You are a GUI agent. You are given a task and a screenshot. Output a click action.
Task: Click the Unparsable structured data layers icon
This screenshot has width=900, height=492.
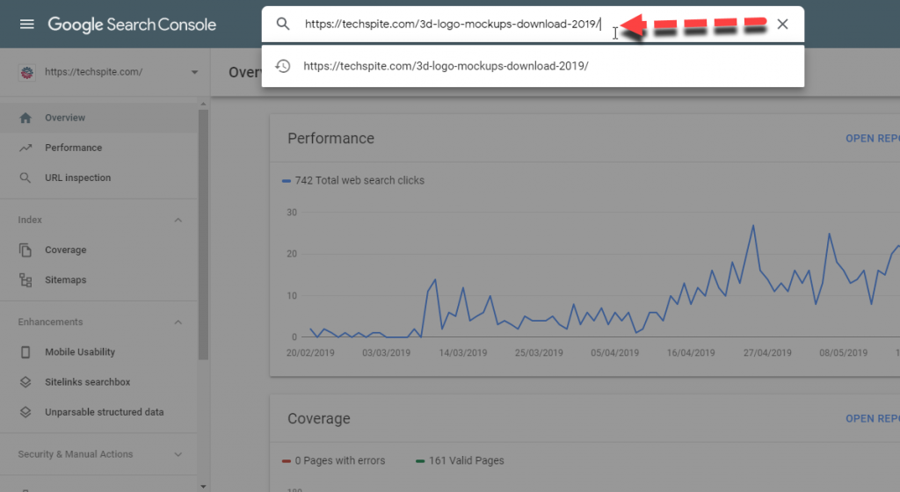tap(25, 412)
